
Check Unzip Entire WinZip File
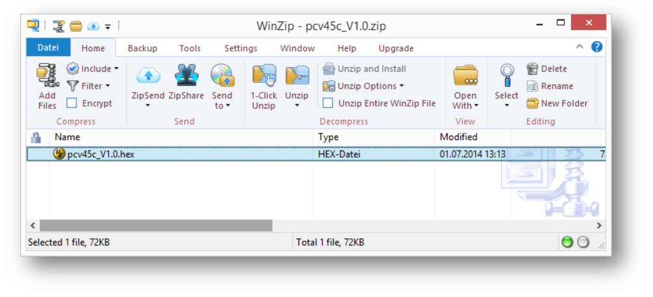(328, 103)
